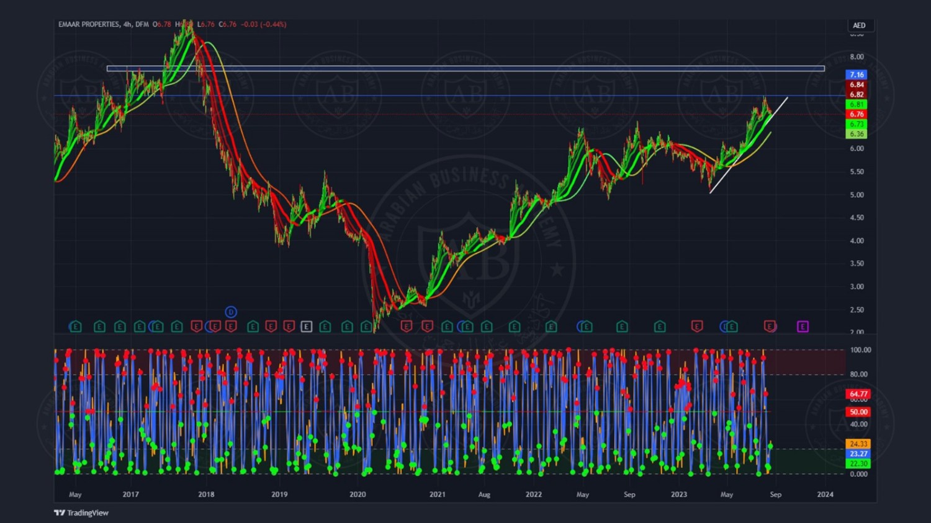Viewport: 931px width, 523px height.
Task: Click the 2017 label on time axis
Action: click(x=130, y=494)
